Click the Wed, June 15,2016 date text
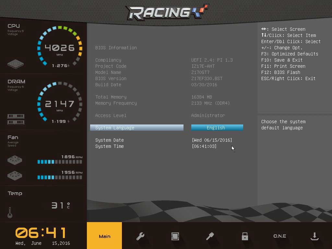The height and width of the screenshot is (249, 332). pos(43,243)
